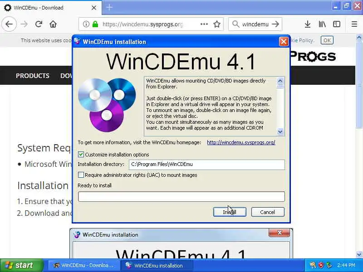The height and width of the screenshot is (272, 363).
Task: Click the three-discs WinCDEmu logo image
Action: click(107, 105)
